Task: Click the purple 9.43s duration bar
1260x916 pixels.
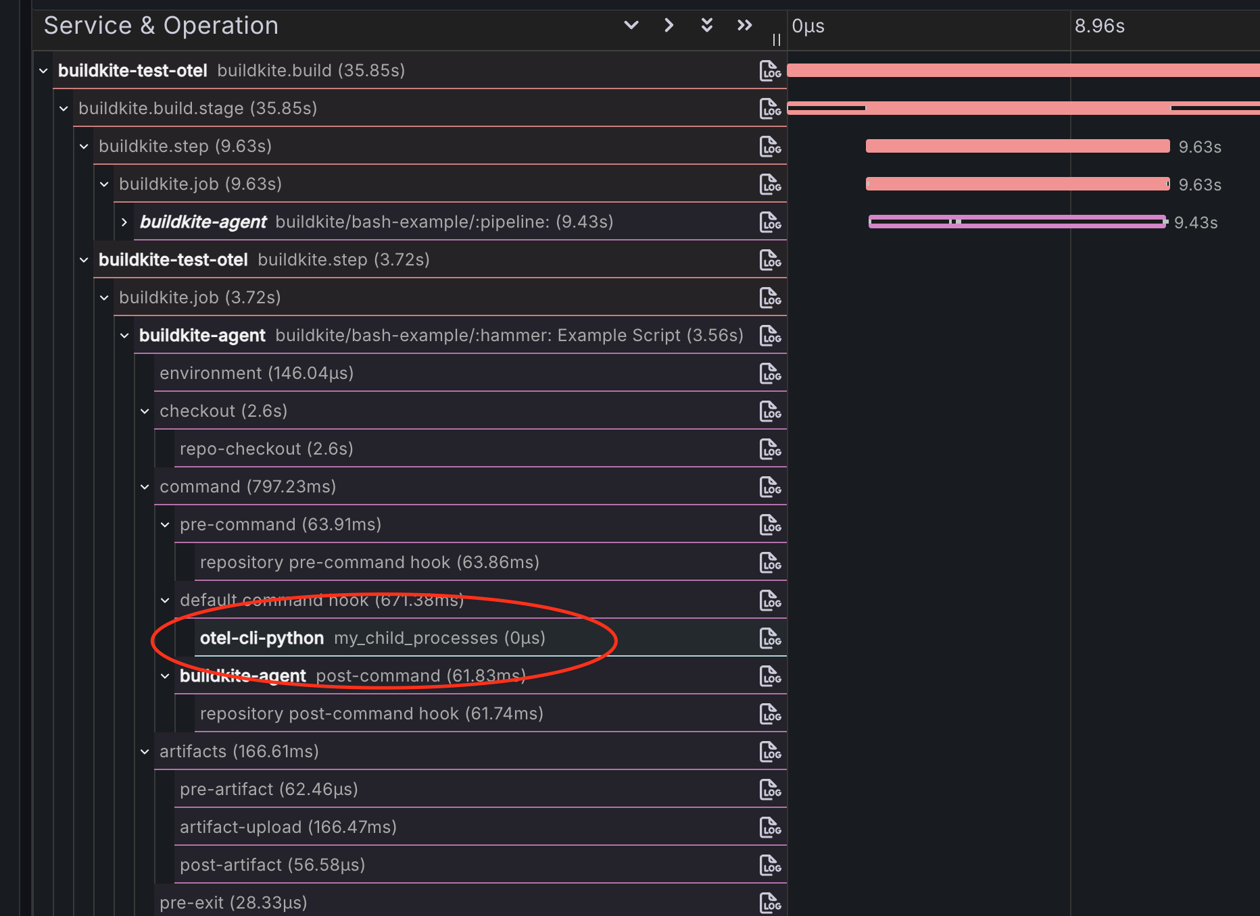Action: pyautogui.click(x=1014, y=221)
